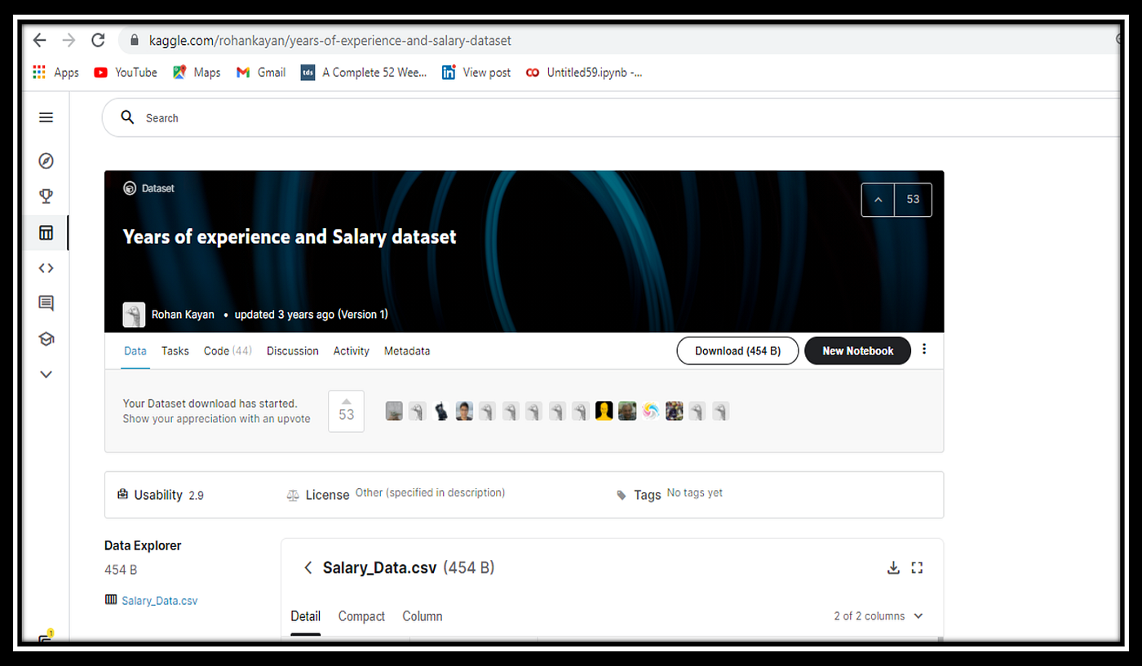This screenshot has height=666, width=1142.
Task: Upvote with the 53 box in appreciation panel
Action: 347,410
